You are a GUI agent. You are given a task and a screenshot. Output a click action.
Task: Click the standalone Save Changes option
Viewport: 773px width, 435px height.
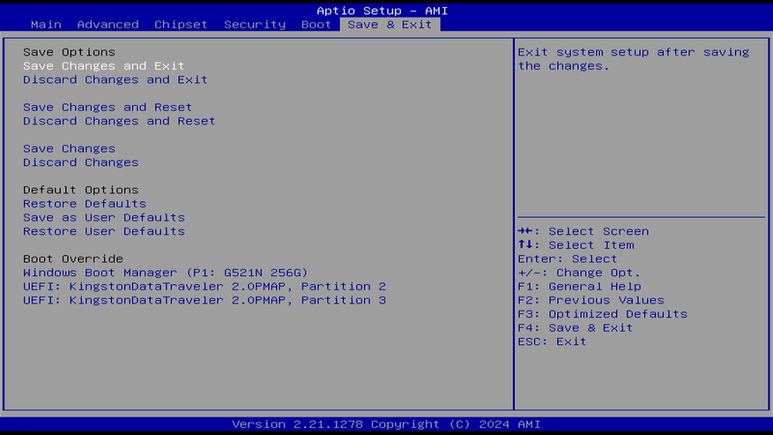69,148
